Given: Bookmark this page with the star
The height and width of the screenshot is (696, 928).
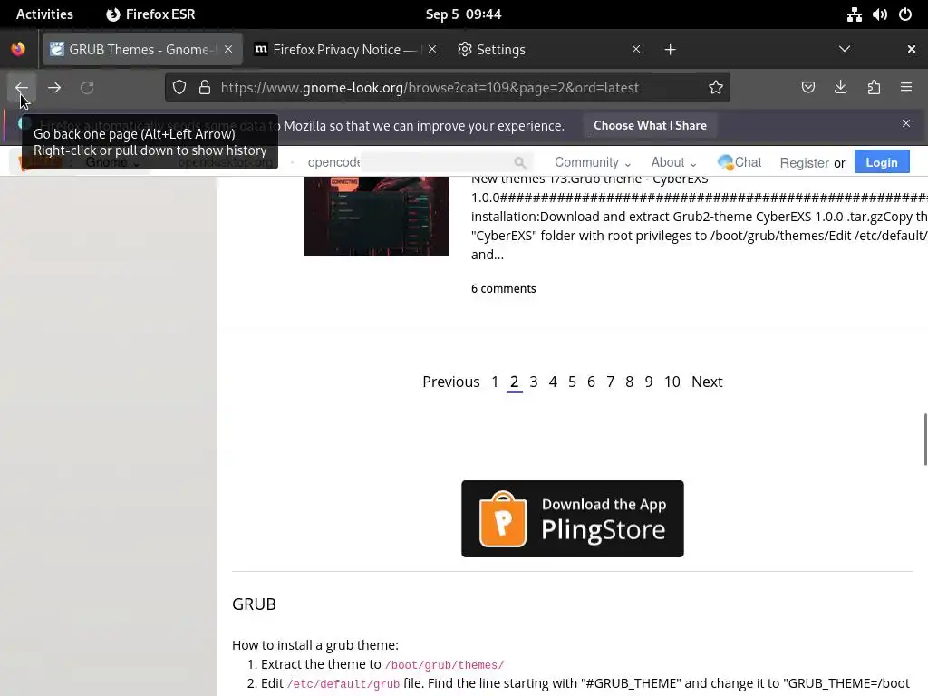Looking at the screenshot, I should 716,88.
